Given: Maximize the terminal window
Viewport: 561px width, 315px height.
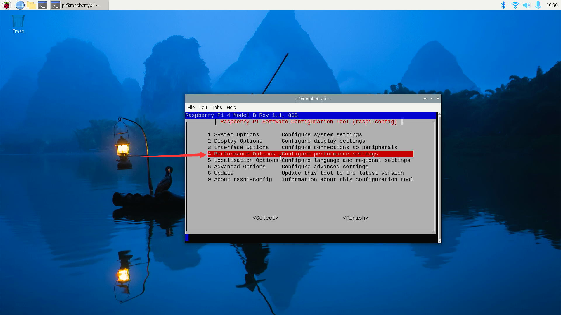Looking at the screenshot, I should pyautogui.click(x=431, y=99).
